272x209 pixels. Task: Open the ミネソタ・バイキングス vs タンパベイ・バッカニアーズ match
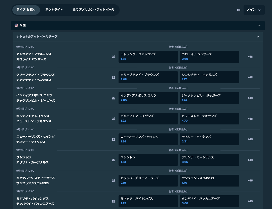(x=35, y=201)
